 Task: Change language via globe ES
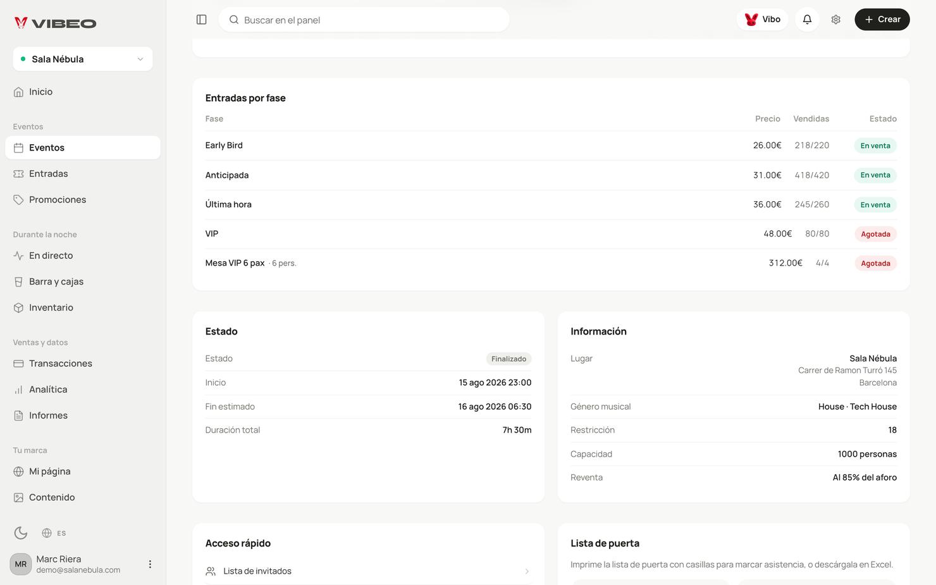pos(54,533)
